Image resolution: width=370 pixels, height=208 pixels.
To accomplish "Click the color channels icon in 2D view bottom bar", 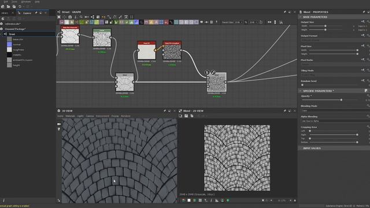I will click(x=183, y=200).
